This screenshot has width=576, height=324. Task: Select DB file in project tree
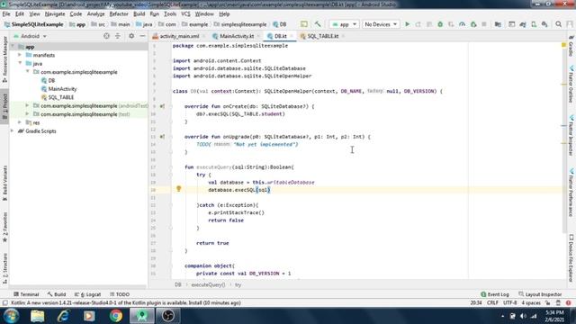(48, 80)
